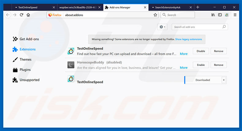
Task: Open Get Add-ons category
Action: click(x=26, y=39)
